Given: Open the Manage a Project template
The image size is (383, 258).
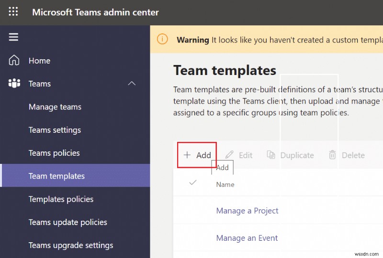Looking at the screenshot, I should pos(247,211).
